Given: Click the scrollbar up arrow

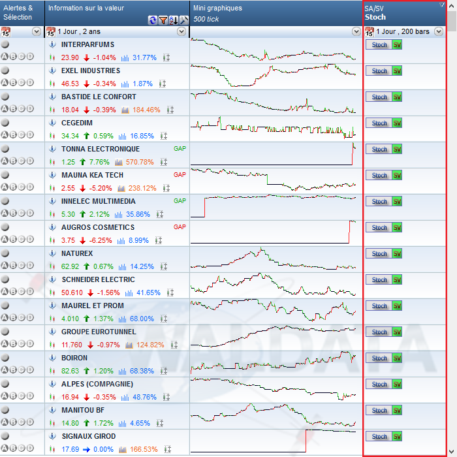Looking at the screenshot, I should (x=452, y=5).
